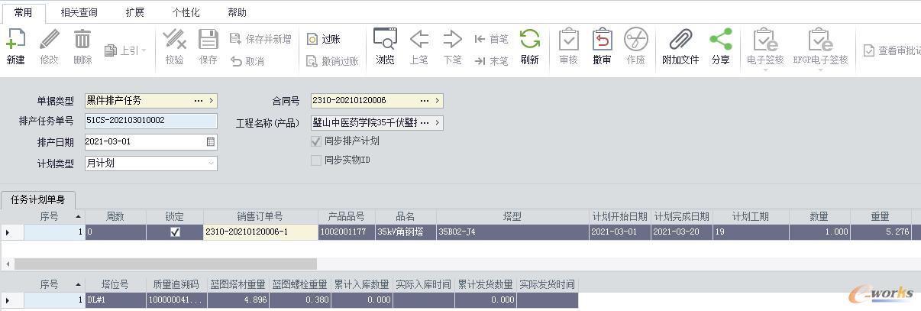Switch to the 帮助 ribbon tab
Viewport: 921px width, 311px height.
(237, 12)
